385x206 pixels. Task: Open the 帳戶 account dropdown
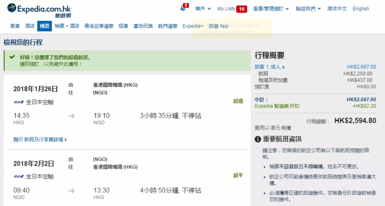point(203,8)
